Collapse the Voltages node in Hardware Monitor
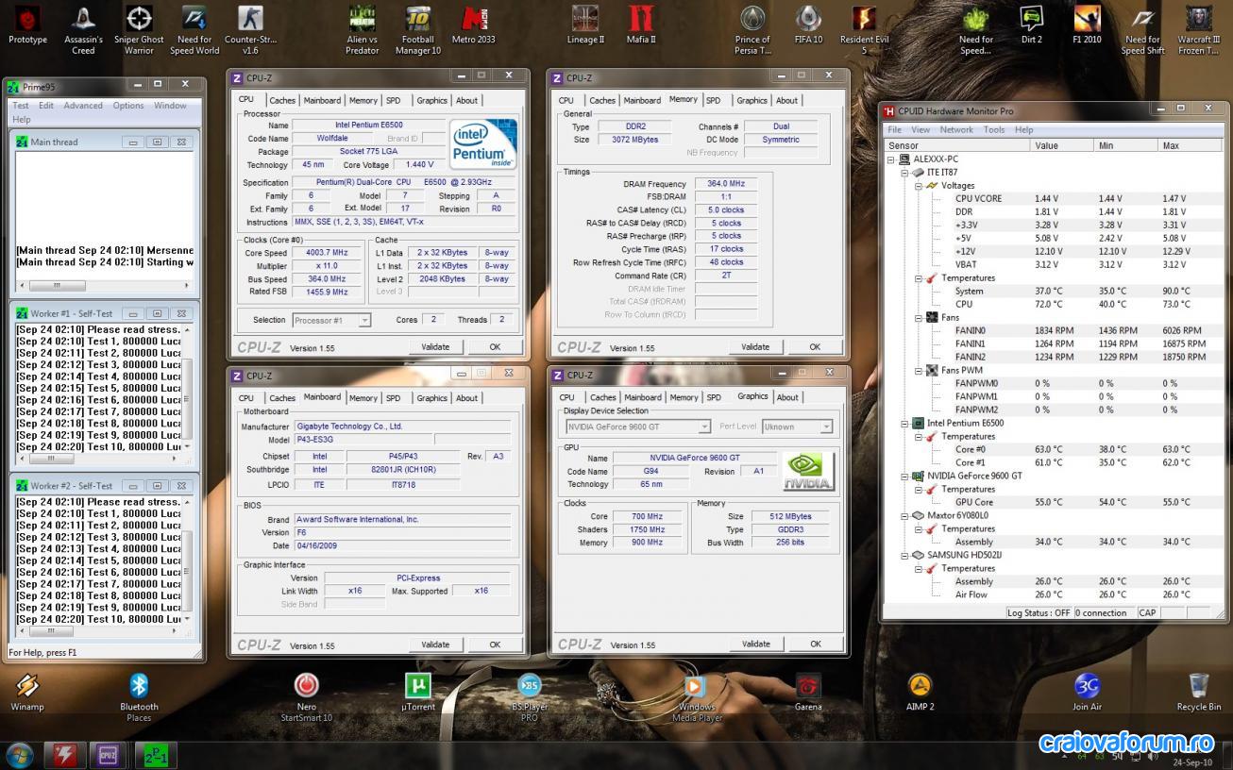The height and width of the screenshot is (770, 1233). coord(919,186)
